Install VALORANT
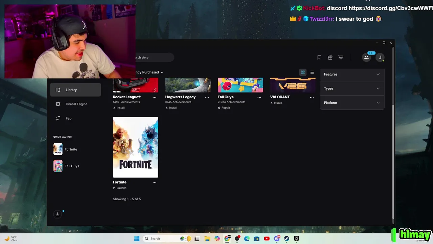Viewport: 433px width, 244px height. (276, 103)
